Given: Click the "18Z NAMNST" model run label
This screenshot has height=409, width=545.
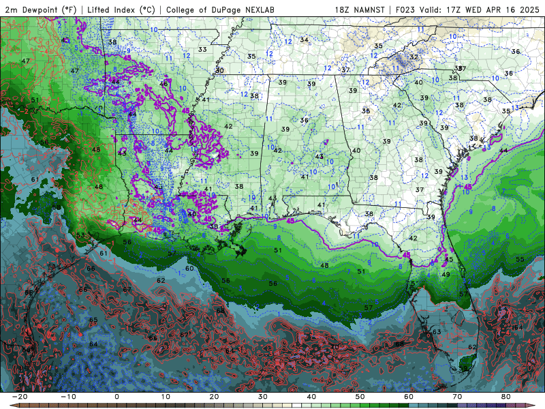Looking at the screenshot, I should (x=360, y=10).
